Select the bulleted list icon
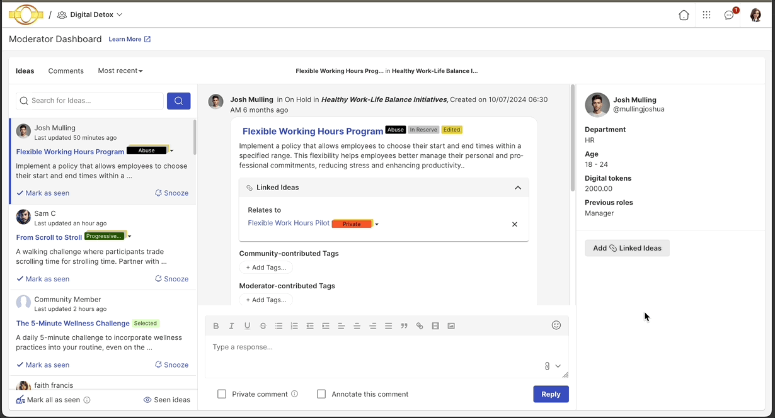The height and width of the screenshot is (418, 775). coord(278,325)
